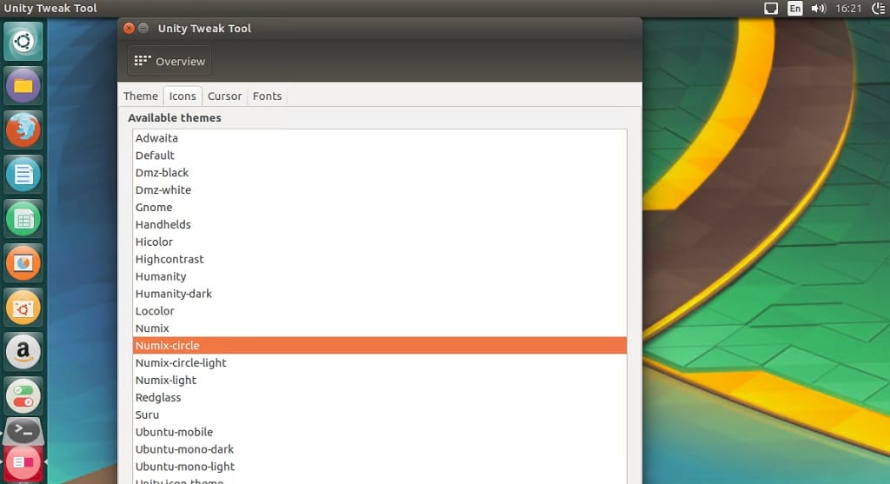Select the Humanity-dark theme
Screen dimensions: 890x484
380,294
